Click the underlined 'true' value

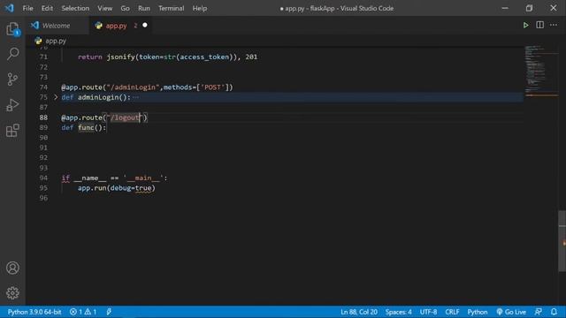[x=143, y=188]
